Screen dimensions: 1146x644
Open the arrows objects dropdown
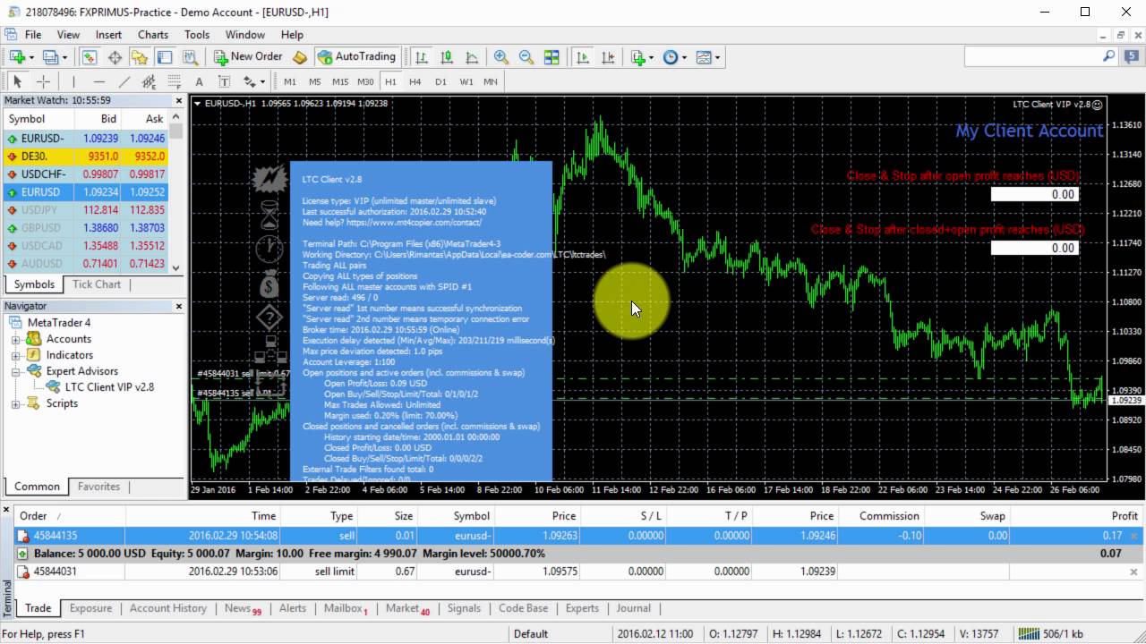coord(261,82)
